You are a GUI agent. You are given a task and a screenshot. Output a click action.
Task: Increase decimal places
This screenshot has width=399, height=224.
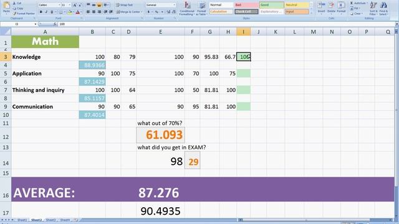168,12
